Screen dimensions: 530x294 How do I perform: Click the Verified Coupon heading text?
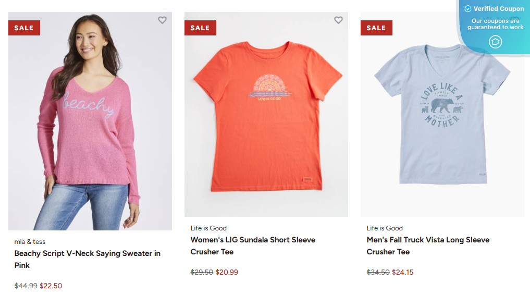(499, 9)
